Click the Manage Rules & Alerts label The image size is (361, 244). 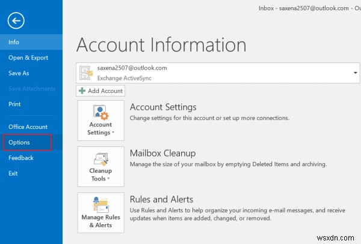[100, 221]
